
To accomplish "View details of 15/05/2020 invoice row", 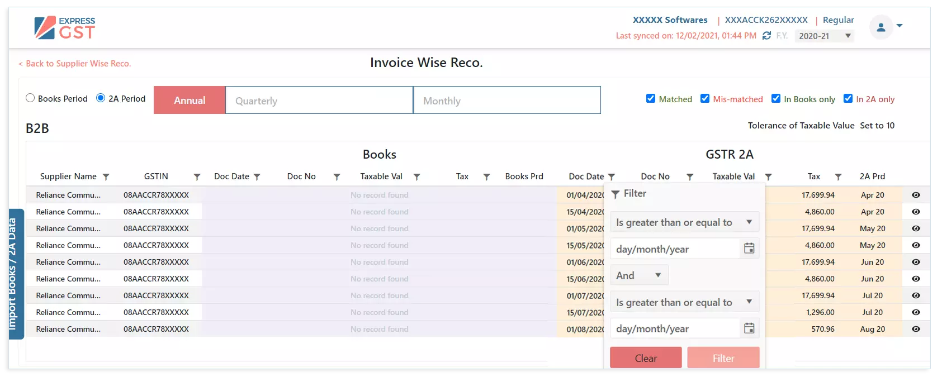I will (x=916, y=245).
